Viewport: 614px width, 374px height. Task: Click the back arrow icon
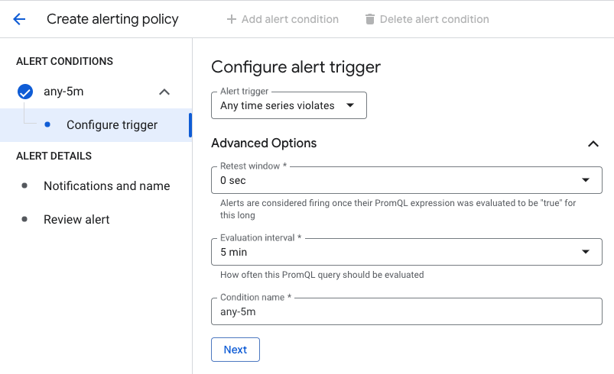pos(19,19)
